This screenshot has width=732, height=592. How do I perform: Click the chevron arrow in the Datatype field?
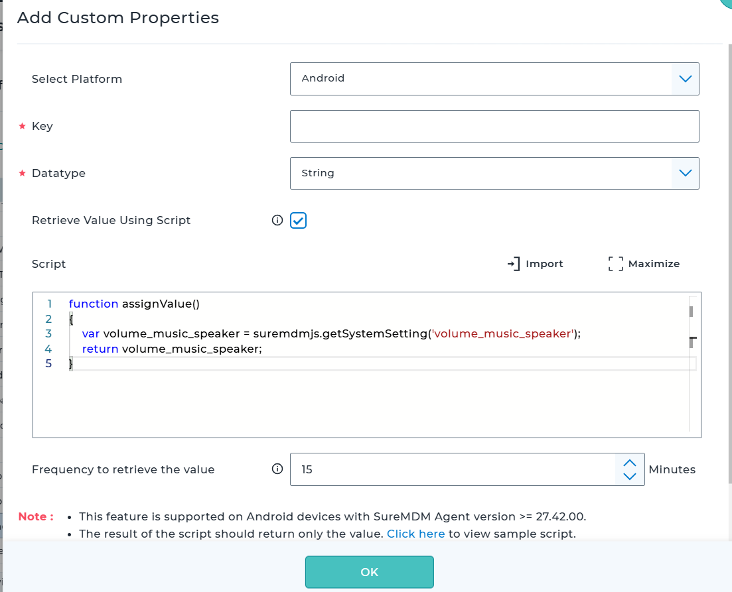(685, 173)
